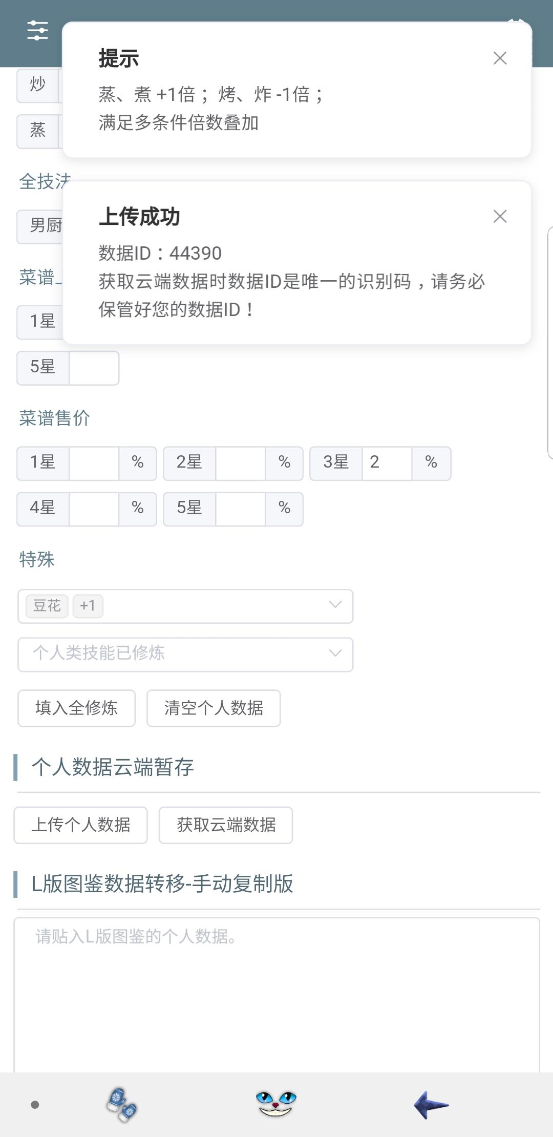Focus the L版图鉴 data paste textarea
Viewport: 553px width, 1137px height.
276,994
